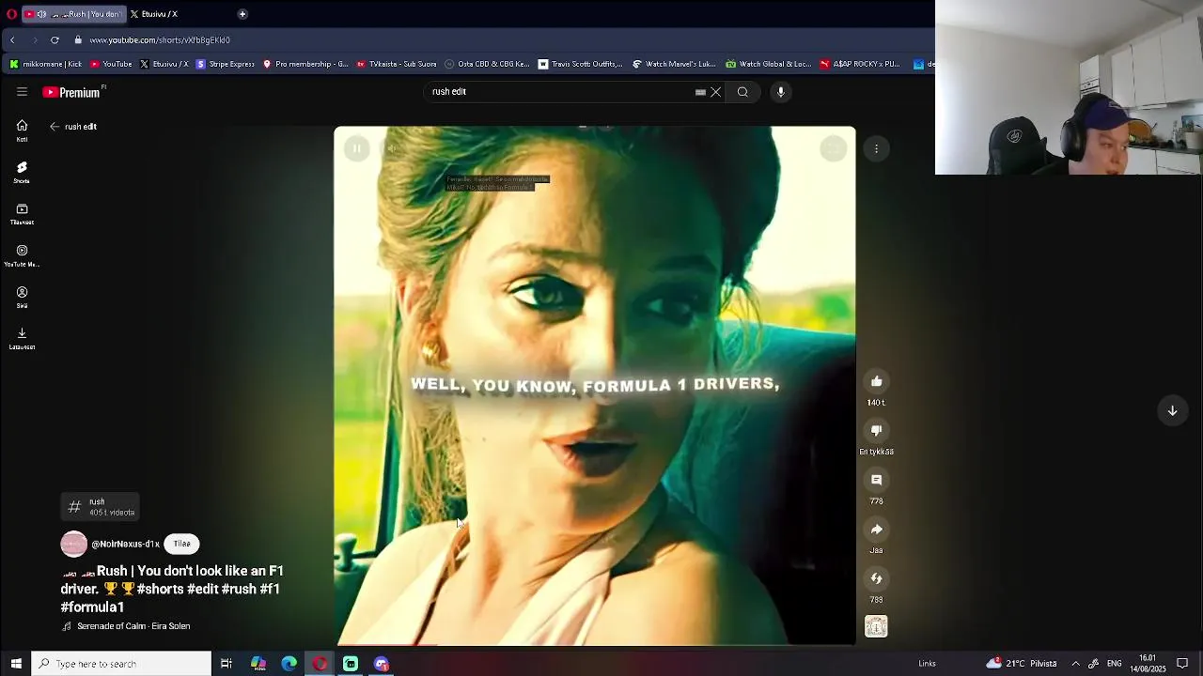
Task: Enter fullscreen with top-right video icon
Action: [833, 148]
